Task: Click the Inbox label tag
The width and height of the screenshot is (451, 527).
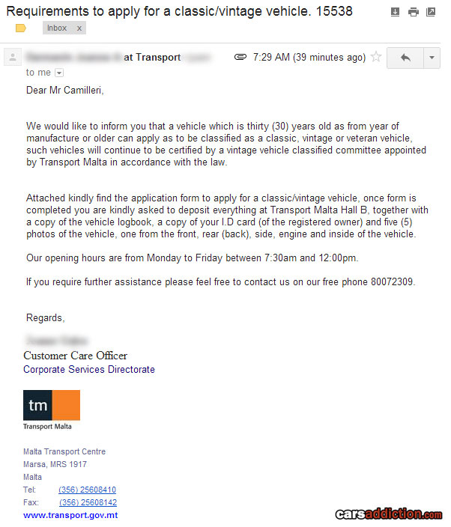Action: (x=57, y=28)
